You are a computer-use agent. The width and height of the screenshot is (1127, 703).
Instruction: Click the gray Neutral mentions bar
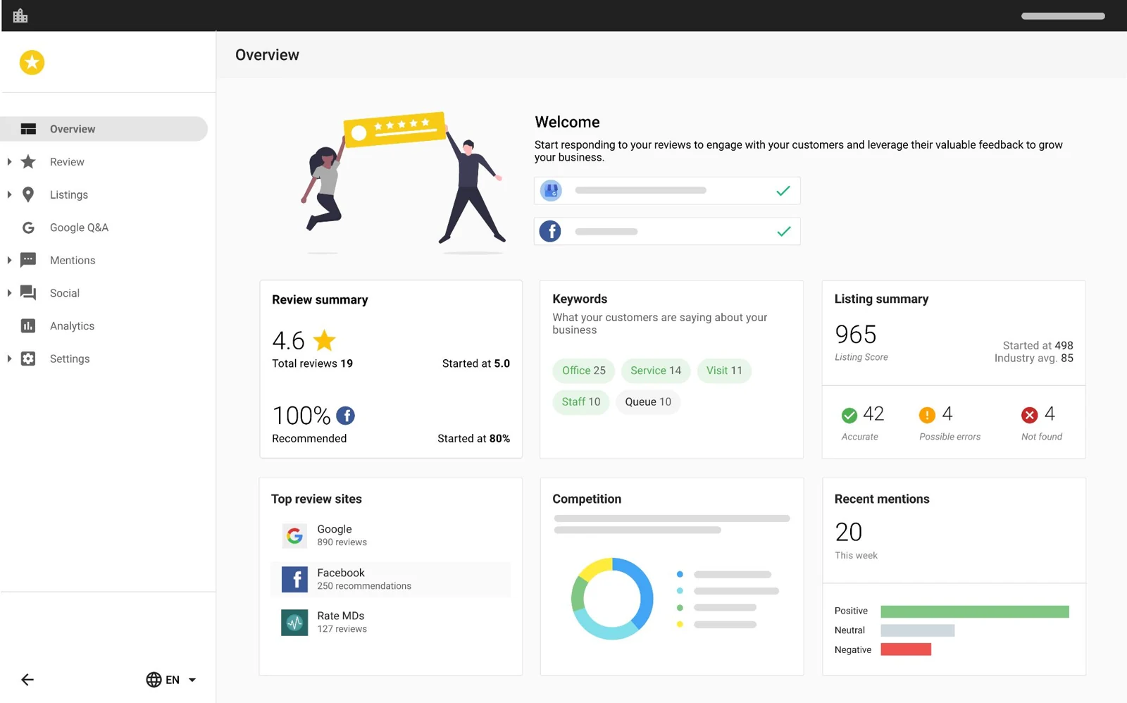pyautogui.click(x=918, y=630)
